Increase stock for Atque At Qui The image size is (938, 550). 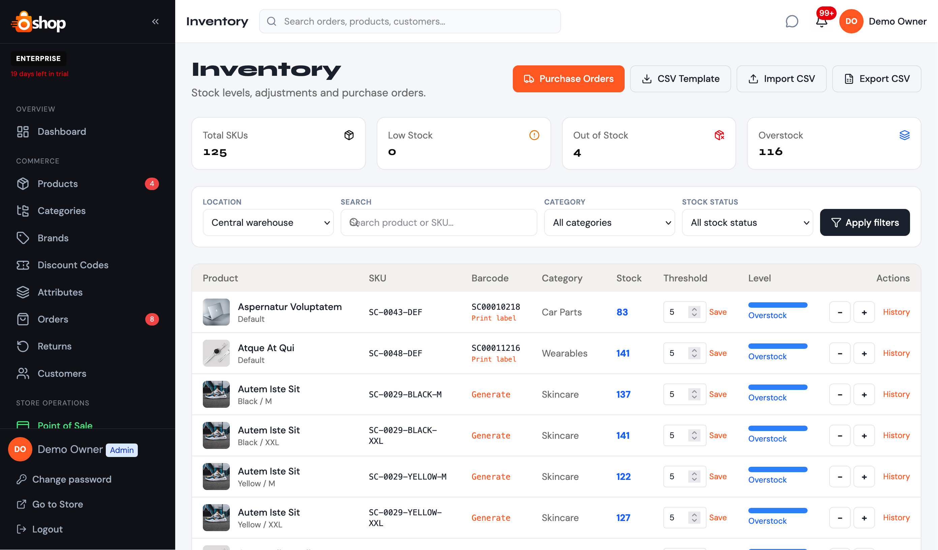point(864,354)
